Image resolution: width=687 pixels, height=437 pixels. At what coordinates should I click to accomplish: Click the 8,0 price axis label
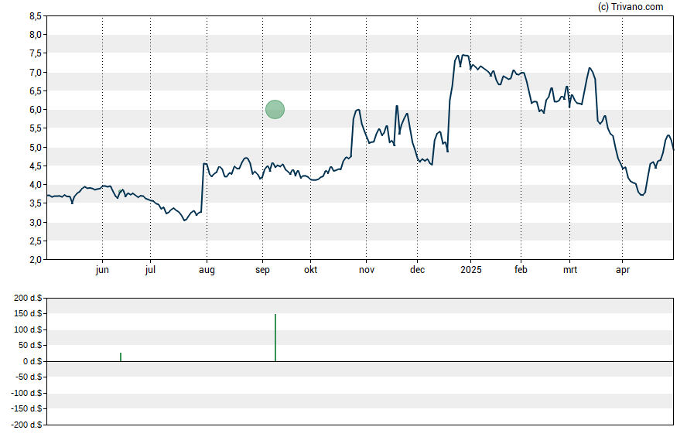coord(36,35)
